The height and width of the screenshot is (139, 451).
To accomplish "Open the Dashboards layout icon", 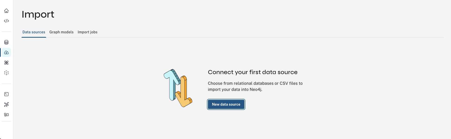I will (6, 115).
